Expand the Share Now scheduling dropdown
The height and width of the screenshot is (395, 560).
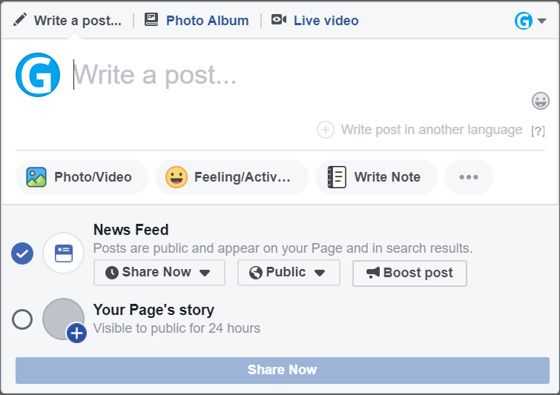pyautogui.click(x=159, y=273)
